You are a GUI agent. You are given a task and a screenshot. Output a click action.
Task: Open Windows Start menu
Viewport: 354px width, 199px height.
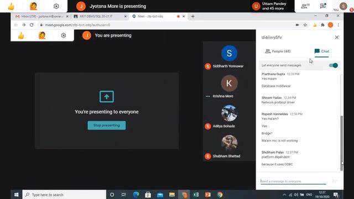click(x=16, y=195)
